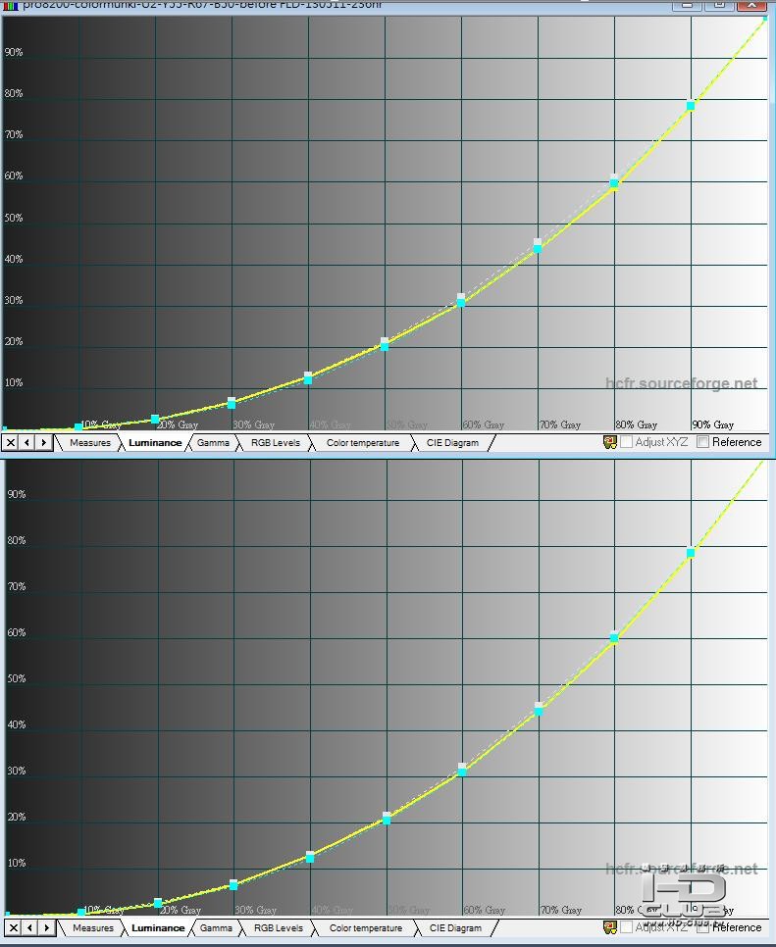This screenshot has width=776, height=947.
Task: Open the Measures tab in upper window
Action: point(90,443)
